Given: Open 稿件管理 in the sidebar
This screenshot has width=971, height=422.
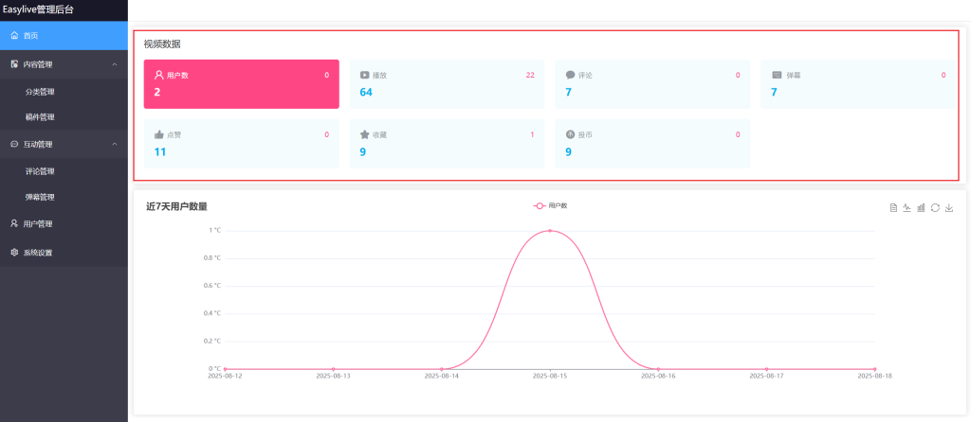Looking at the screenshot, I should [40, 117].
